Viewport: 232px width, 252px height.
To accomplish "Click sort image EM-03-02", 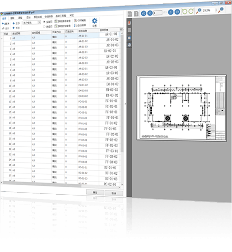I will pyautogui.click(x=112, y=95).
